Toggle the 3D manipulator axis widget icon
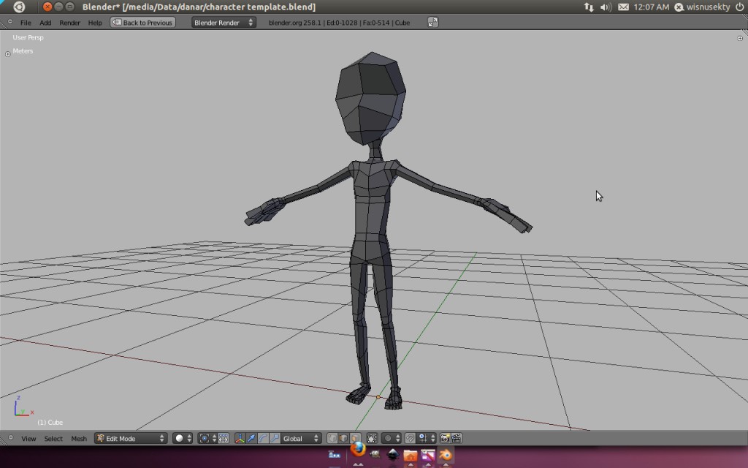748x468 pixels. tap(240, 438)
